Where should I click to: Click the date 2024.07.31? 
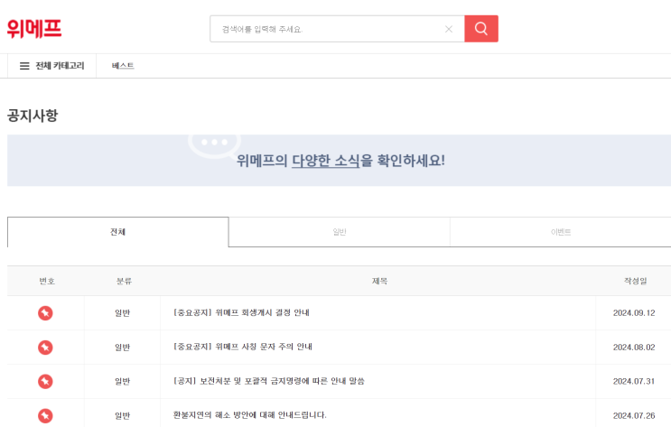point(634,381)
